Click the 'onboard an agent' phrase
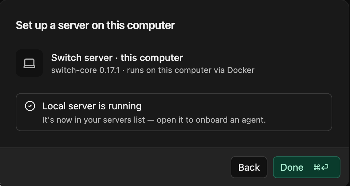The height and width of the screenshot is (186, 350). [231, 120]
